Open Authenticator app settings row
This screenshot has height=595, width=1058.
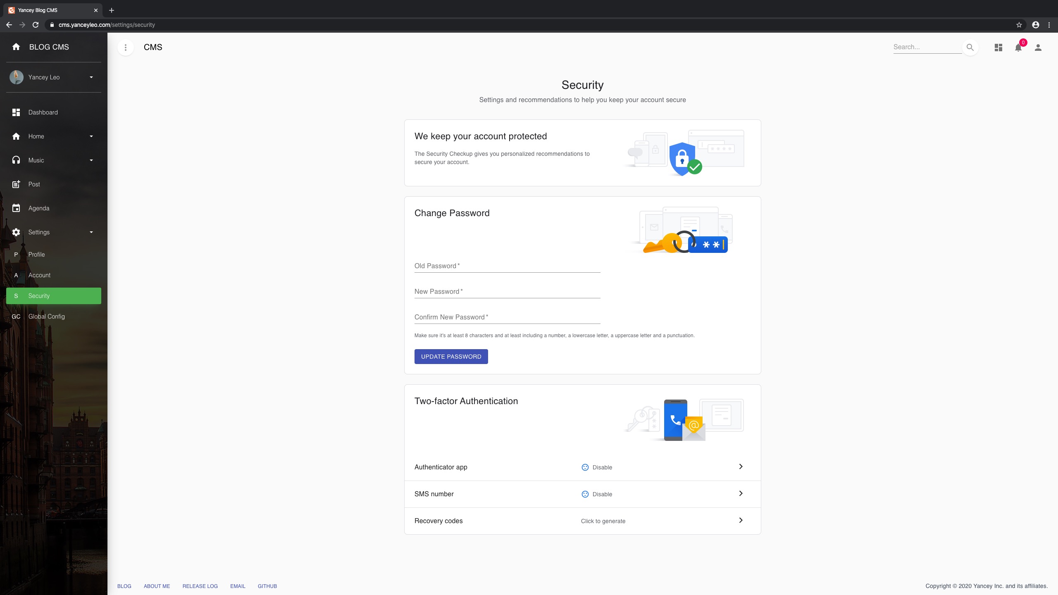point(582,467)
